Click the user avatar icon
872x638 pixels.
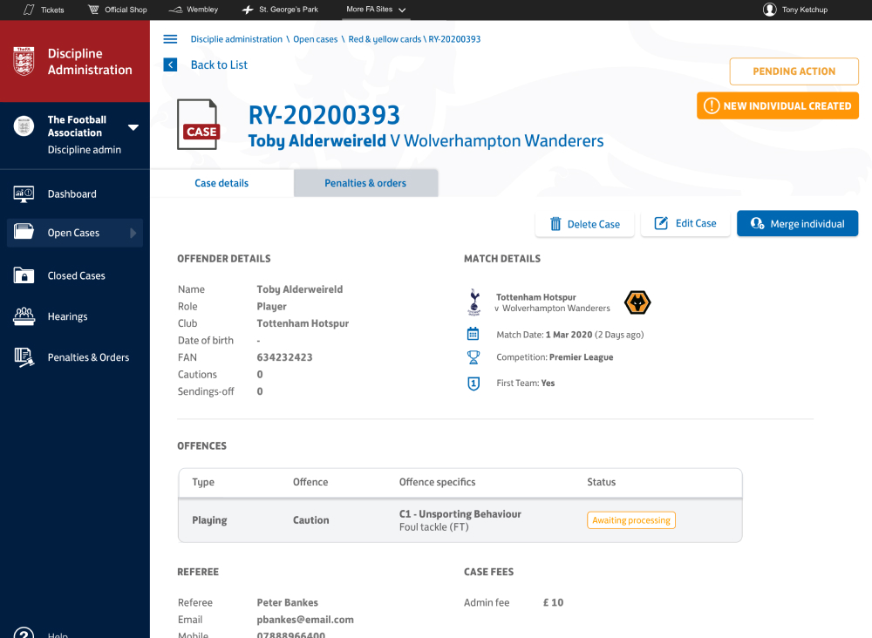[x=769, y=10]
